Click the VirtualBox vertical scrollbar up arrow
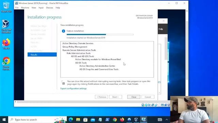The image size is (218, 123). pyautogui.click(x=187, y=11)
